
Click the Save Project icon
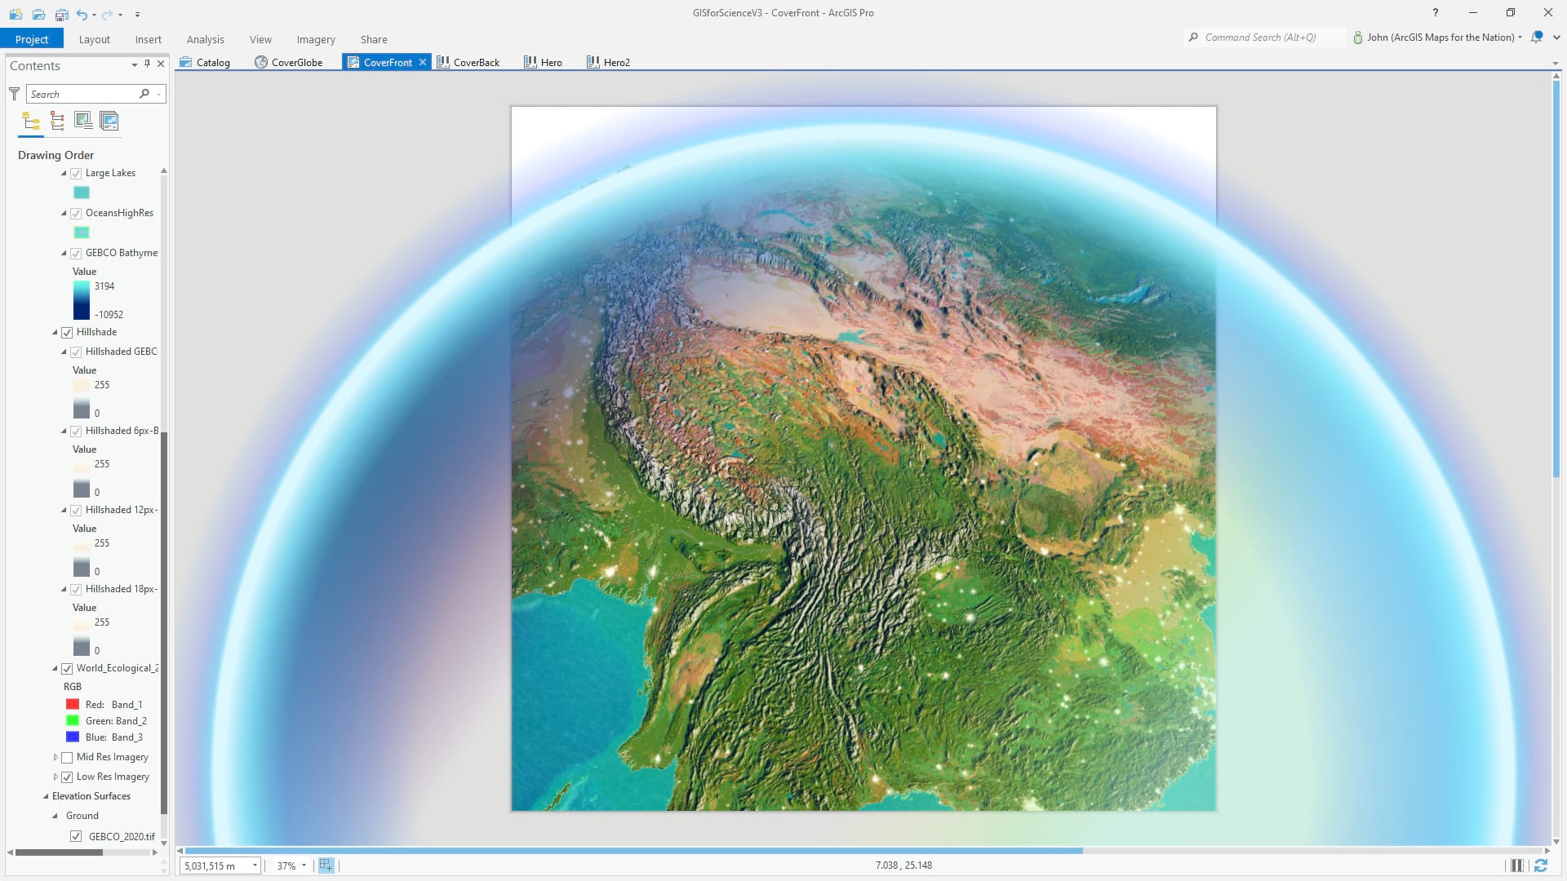[62, 14]
